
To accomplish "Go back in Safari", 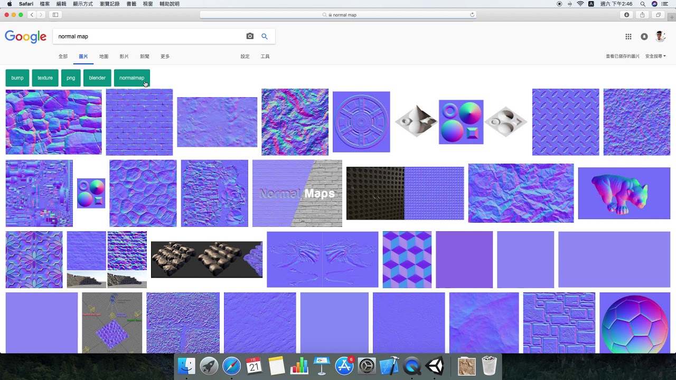I will (32, 15).
